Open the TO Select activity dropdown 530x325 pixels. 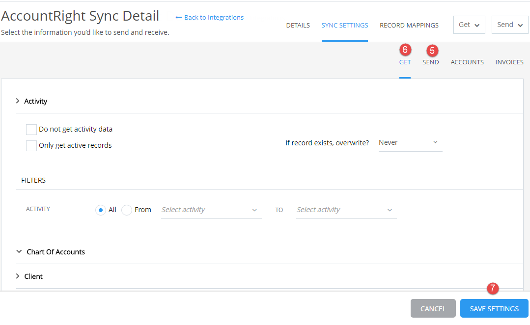[x=346, y=210]
